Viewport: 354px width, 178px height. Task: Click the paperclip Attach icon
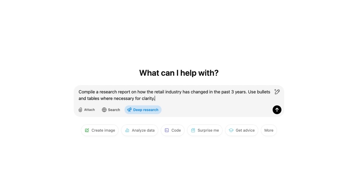click(x=80, y=110)
